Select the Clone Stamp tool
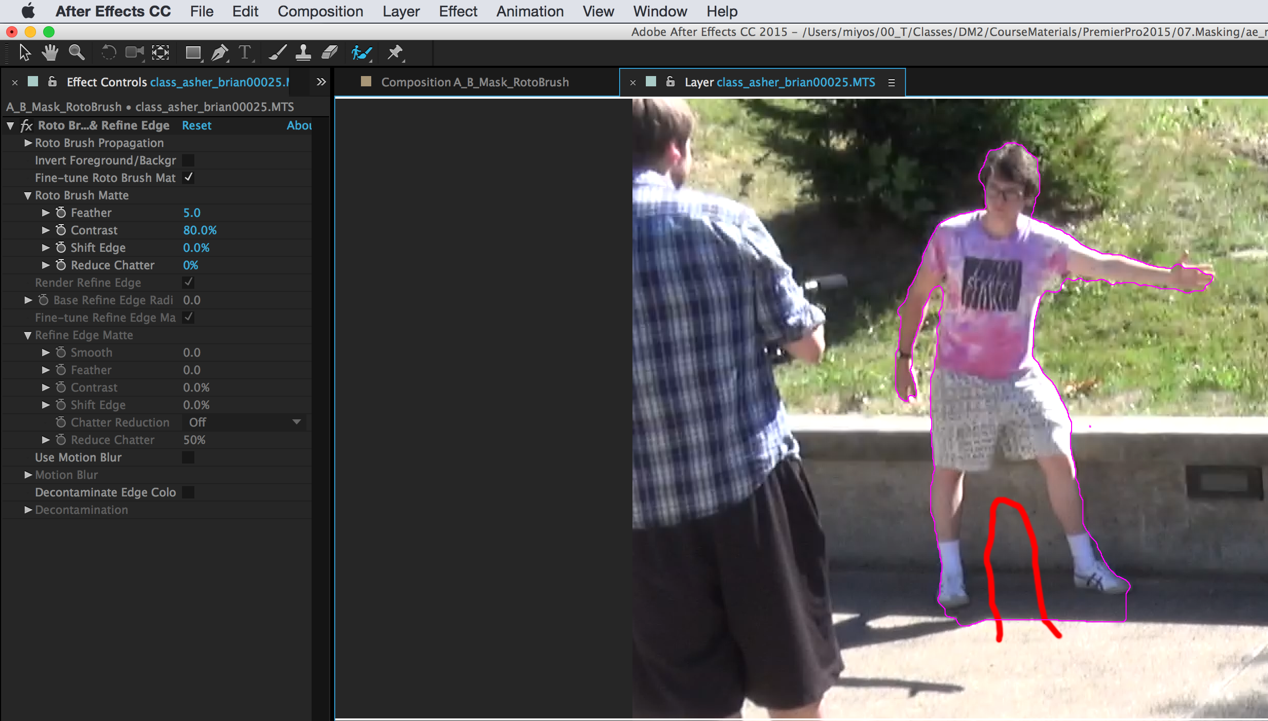This screenshot has width=1268, height=721. 303,52
